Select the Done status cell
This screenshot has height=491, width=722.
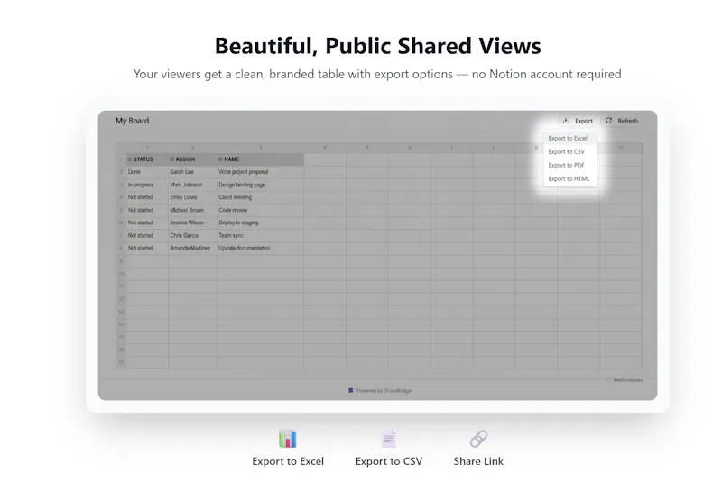[147, 172]
